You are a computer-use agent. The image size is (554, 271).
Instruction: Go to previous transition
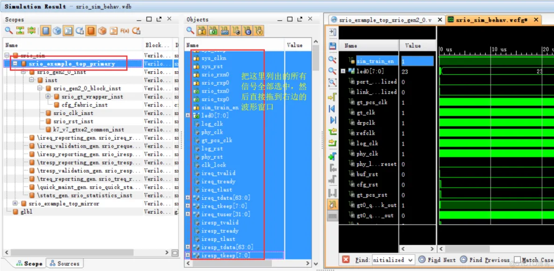[333, 132]
